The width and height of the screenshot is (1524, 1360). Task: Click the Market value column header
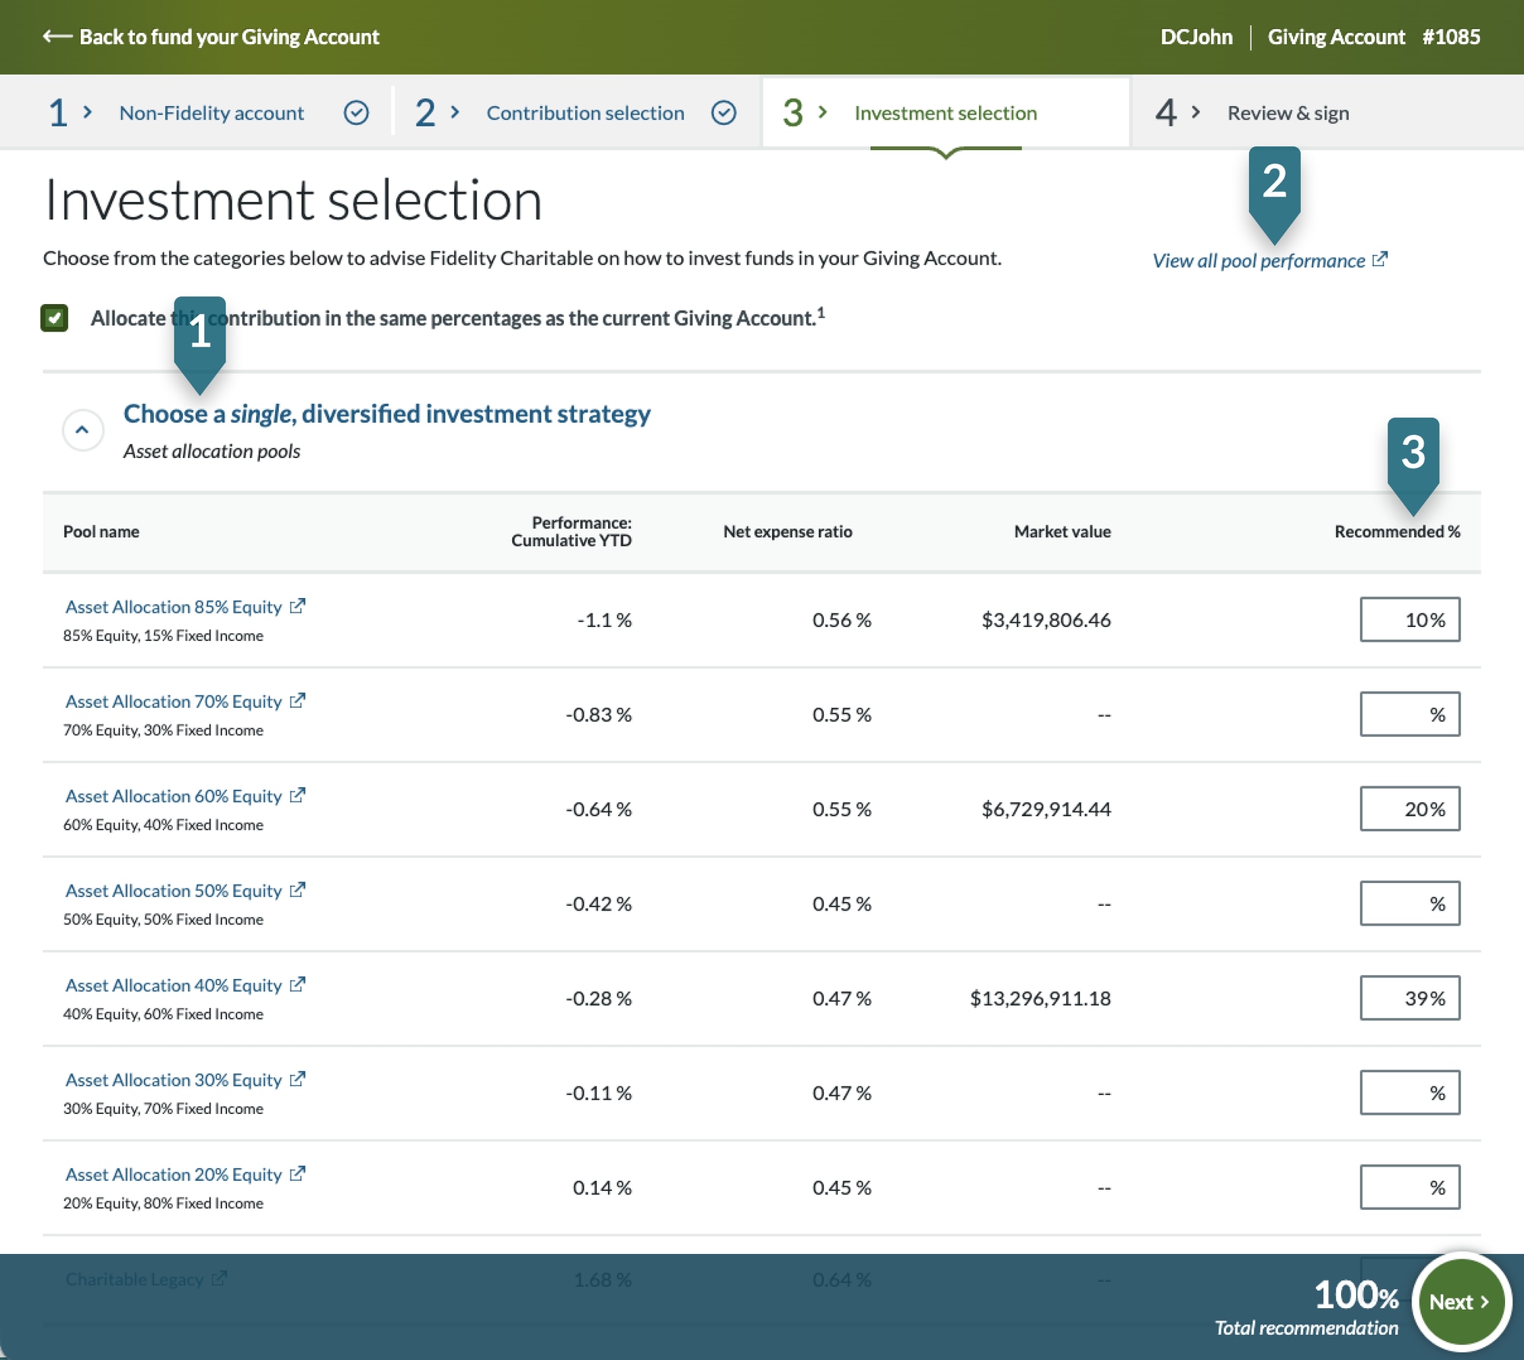point(1062,531)
